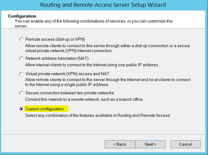Click the 'Allow internal clients' NAT description
Screen dimensions: 208x155
(92, 65)
